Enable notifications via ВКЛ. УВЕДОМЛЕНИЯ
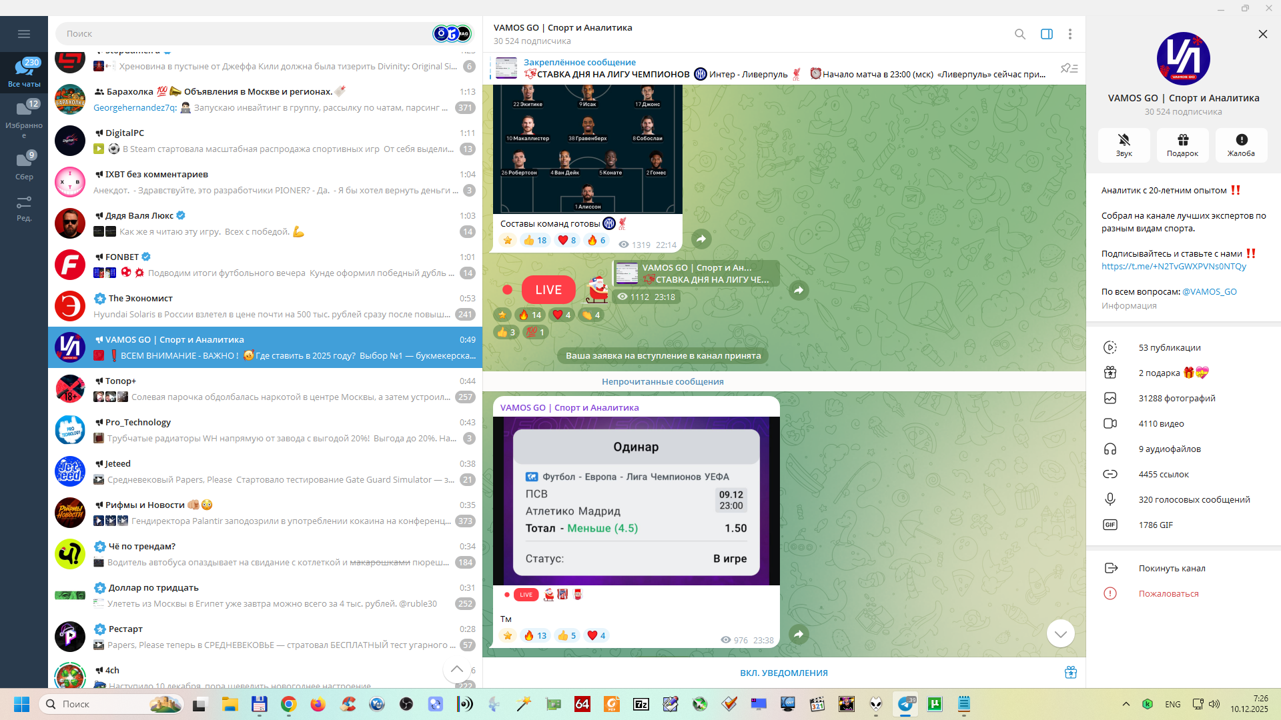This screenshot has width=1281, height=720. coord(783,673)
